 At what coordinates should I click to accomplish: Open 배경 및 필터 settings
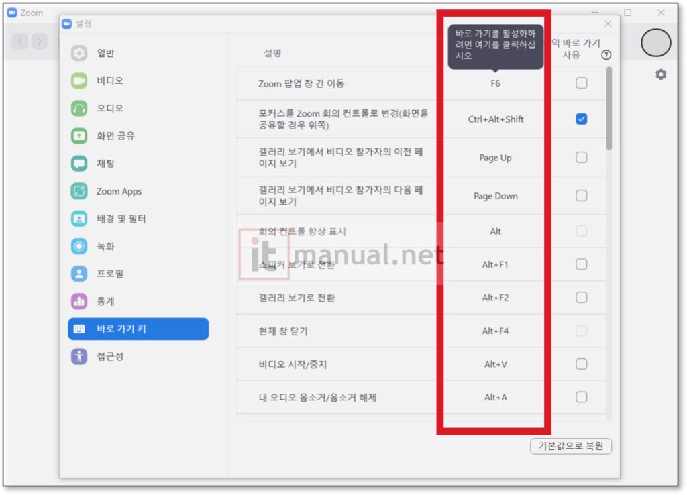[138, 219]
